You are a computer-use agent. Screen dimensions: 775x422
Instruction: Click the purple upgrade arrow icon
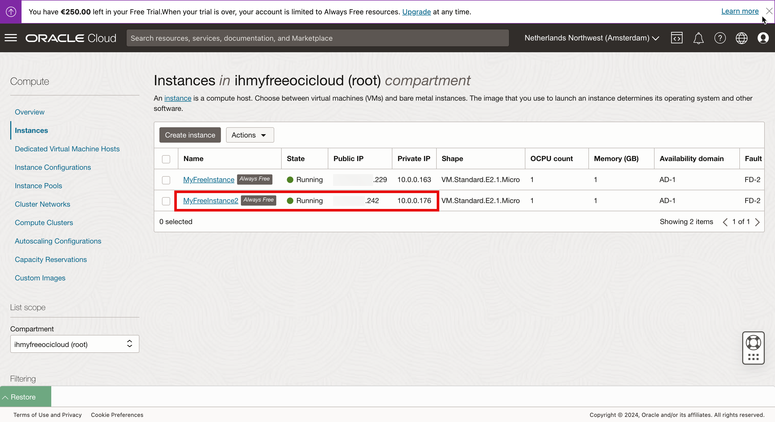pyautogui.click(x=11, y=12)
